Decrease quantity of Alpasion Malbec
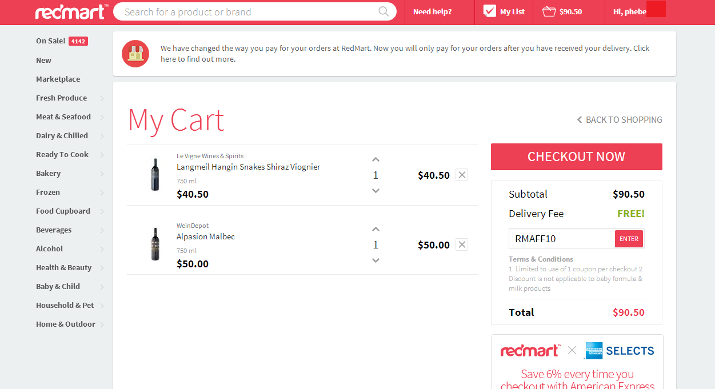Screen dimensions: 715x389 (x=376, y=260)
